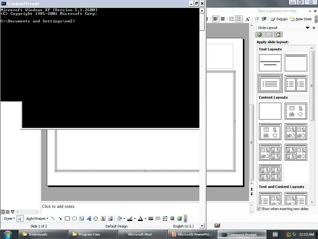
Task: Switch to Normal view
Action: [2, 212]
